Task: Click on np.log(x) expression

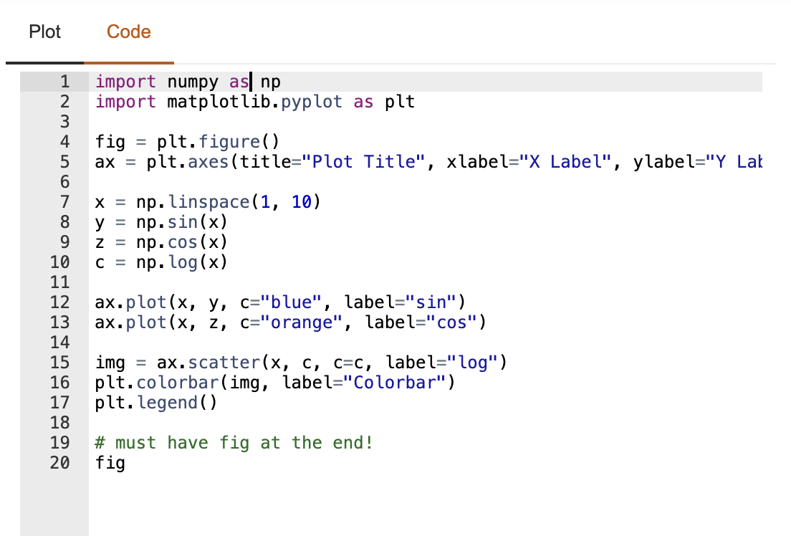Action: point(182,262)
